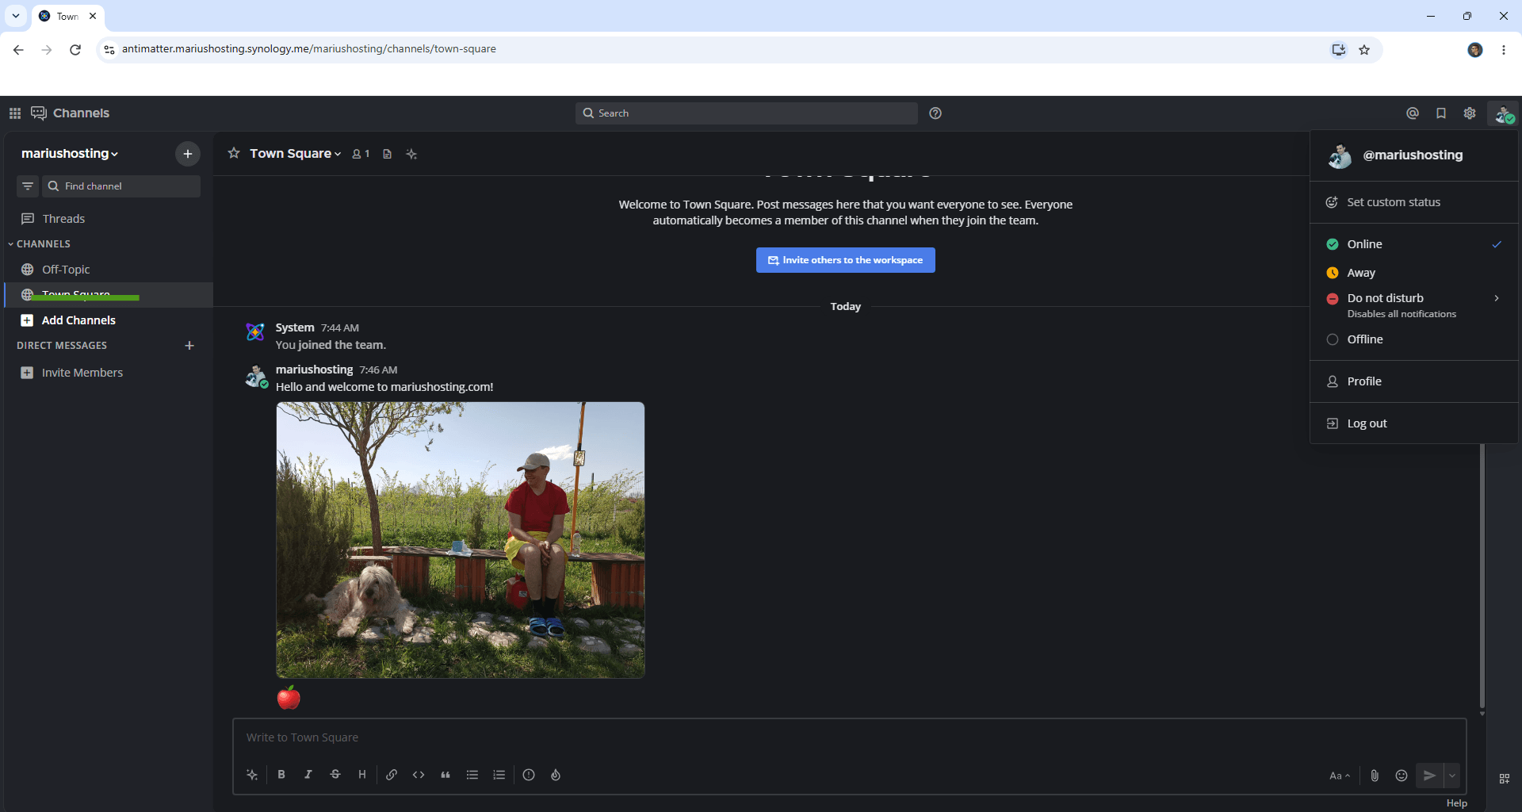Expand Do not disturb submenu arrow
This screenshot has height=812, width=1522.
click(1497, 298)
